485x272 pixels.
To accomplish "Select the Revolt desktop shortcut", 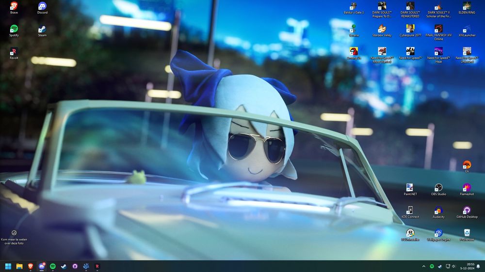I will pos(14,53).
